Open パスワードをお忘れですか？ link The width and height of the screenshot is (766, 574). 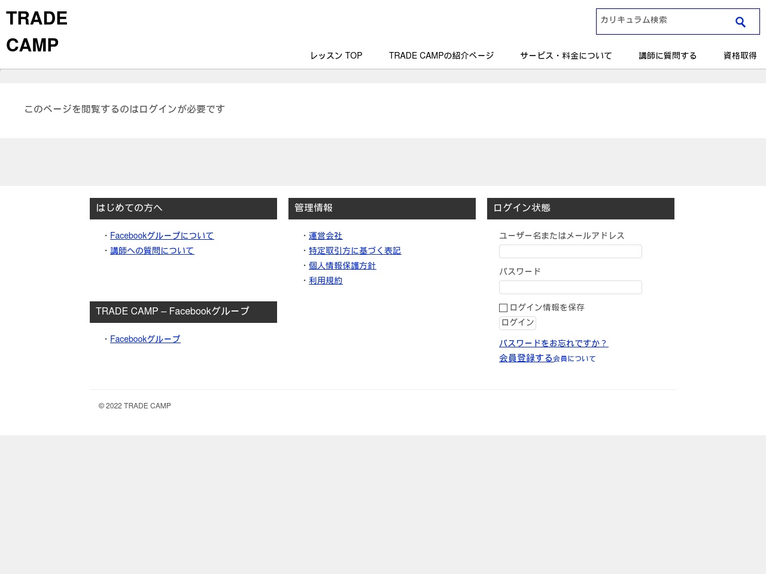(x=554, y=343)
